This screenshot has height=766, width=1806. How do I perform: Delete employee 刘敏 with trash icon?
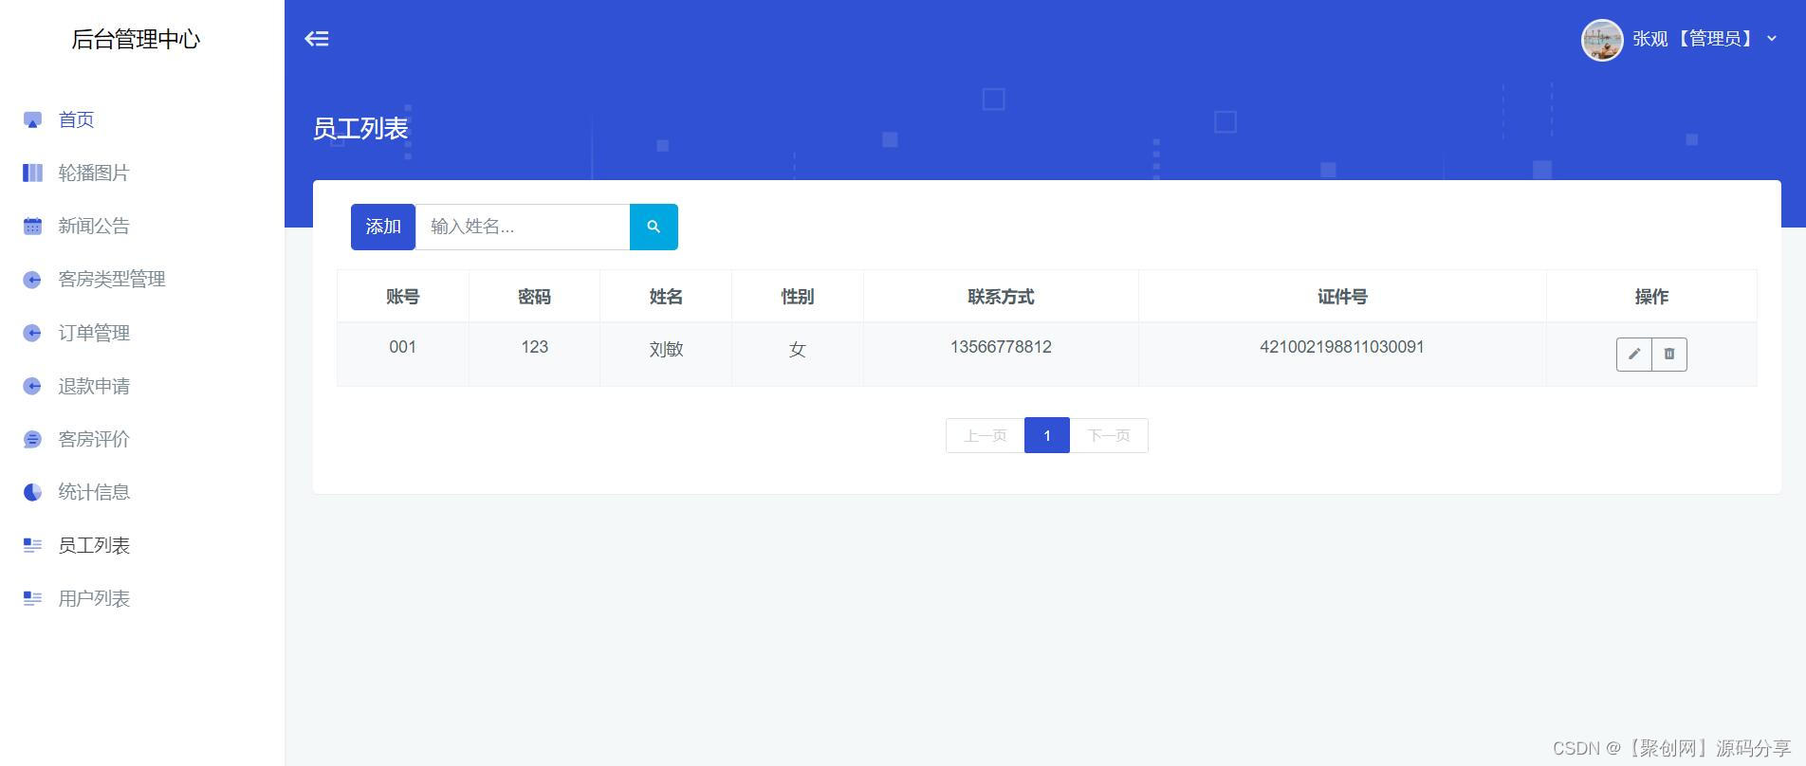click(x=1669, y=354)
